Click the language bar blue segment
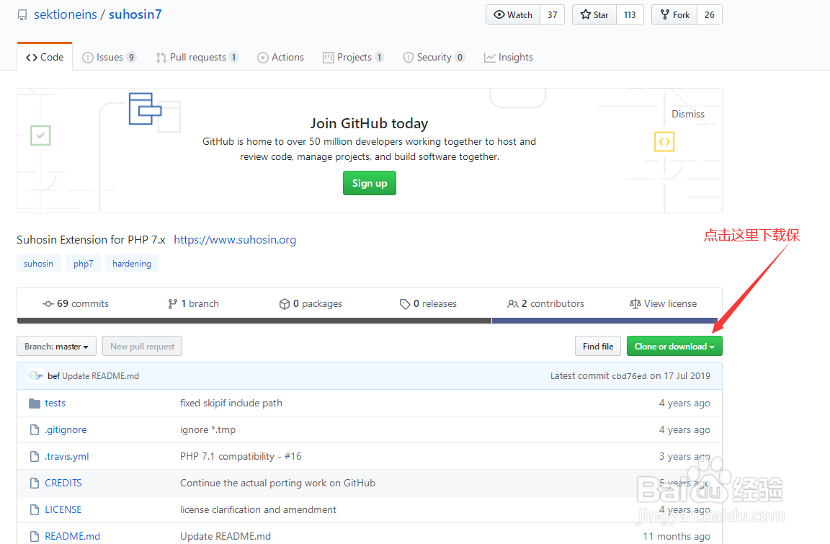The image size is (830, 544). coord(605,321)
